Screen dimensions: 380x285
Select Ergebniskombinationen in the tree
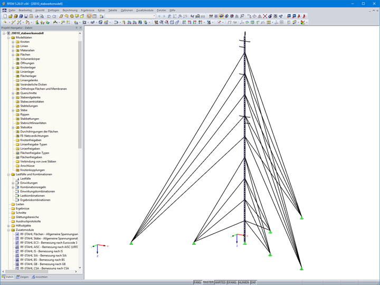click(x=35, y=200)
